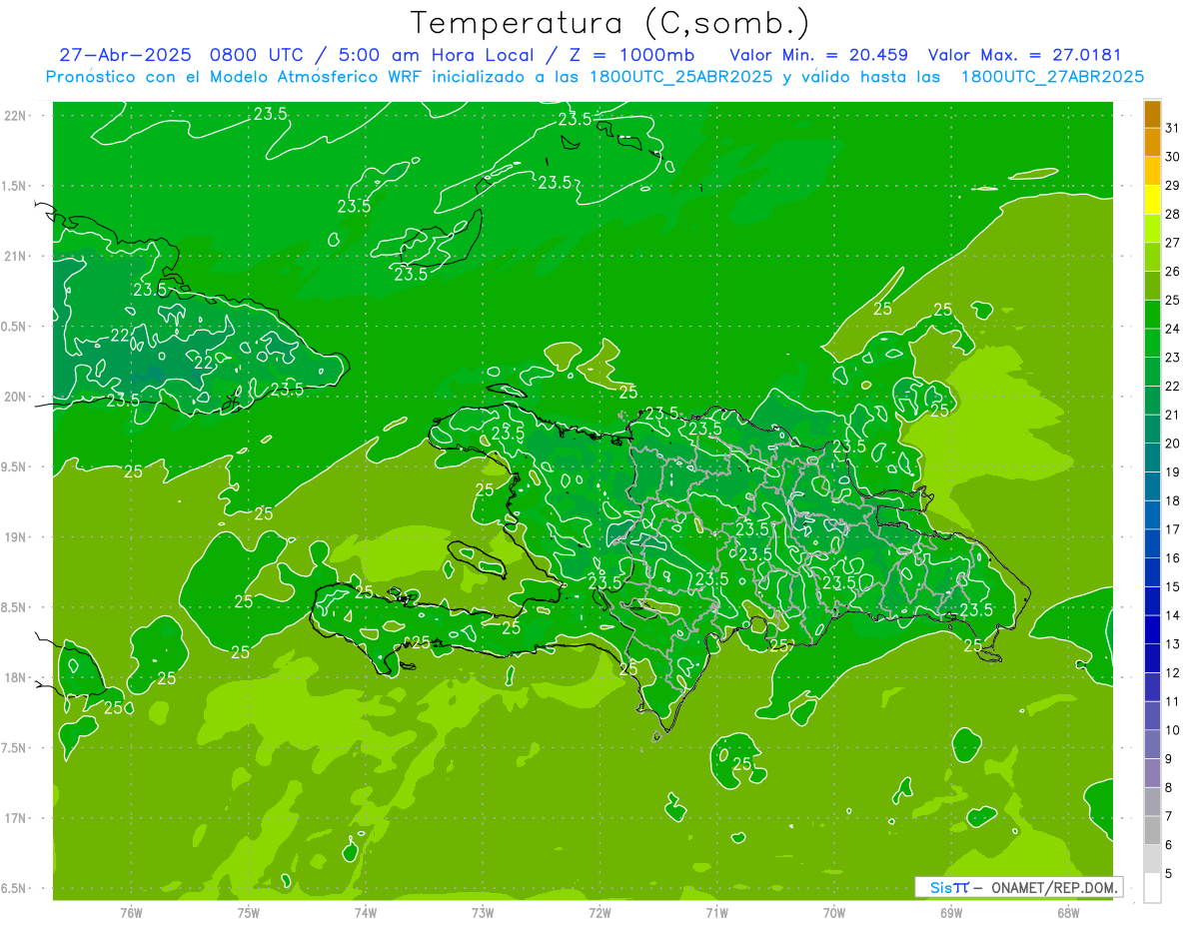Screen dimensions: 1199x926
Task: Click color bar label '20'
Action: coord(1173,444)
